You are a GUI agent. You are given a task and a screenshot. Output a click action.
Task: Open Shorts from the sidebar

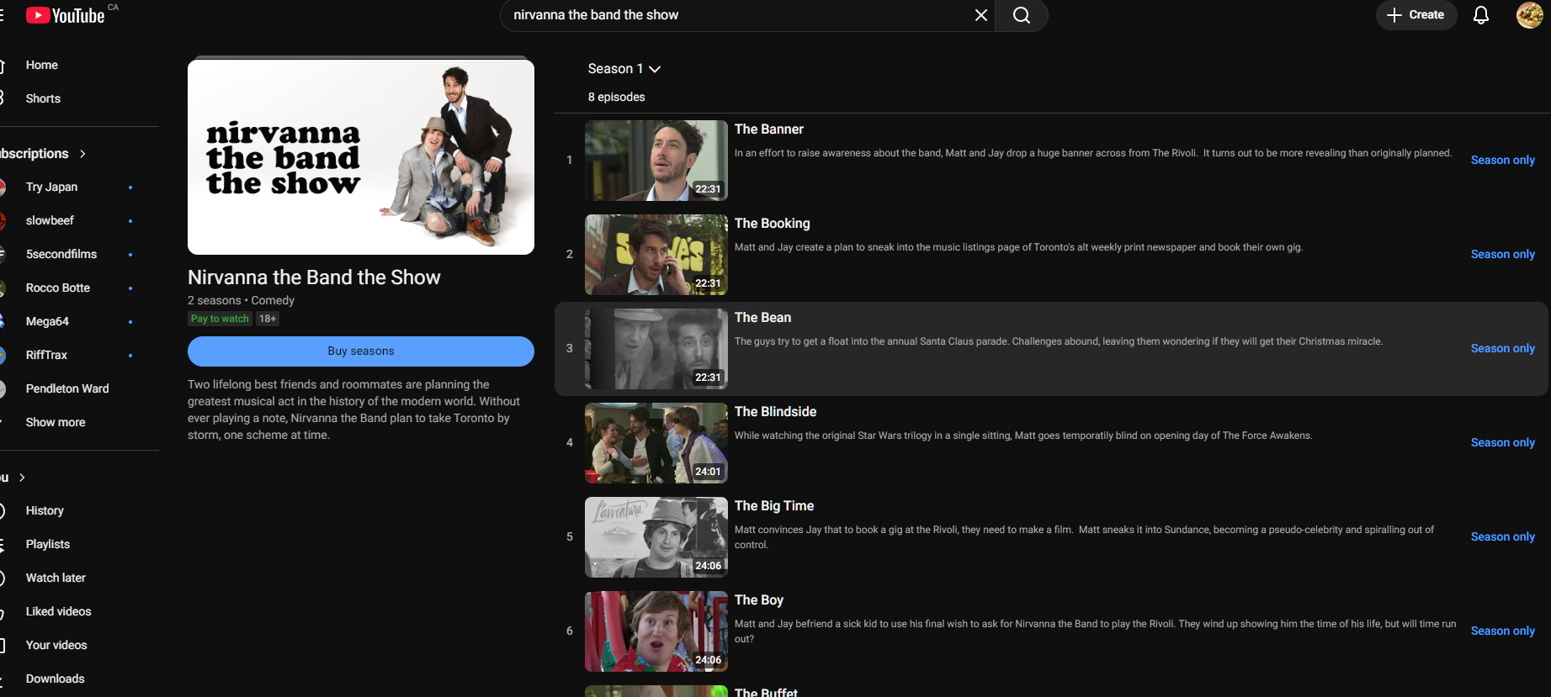click(43, 98)
